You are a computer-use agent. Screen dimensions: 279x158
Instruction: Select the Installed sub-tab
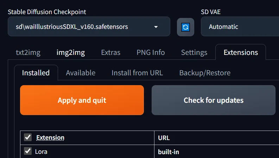click(36, 73)
